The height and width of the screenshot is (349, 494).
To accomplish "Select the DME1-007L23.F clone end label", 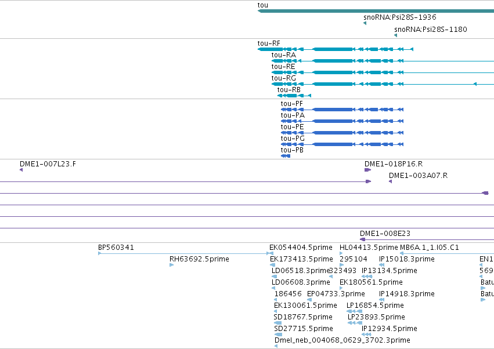I will click(48, 164).
